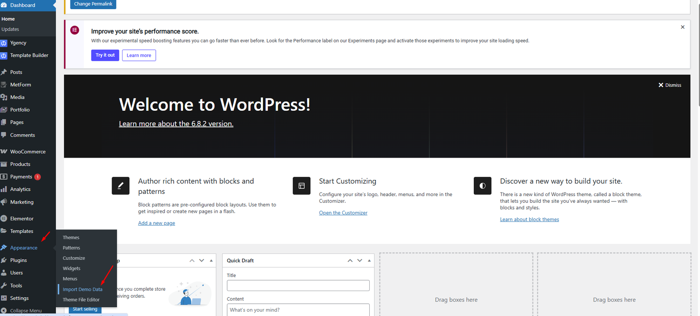Click the Posts pin icon in sidebar
This screenshot has width=700, height=316.
(x=4, y=72)
